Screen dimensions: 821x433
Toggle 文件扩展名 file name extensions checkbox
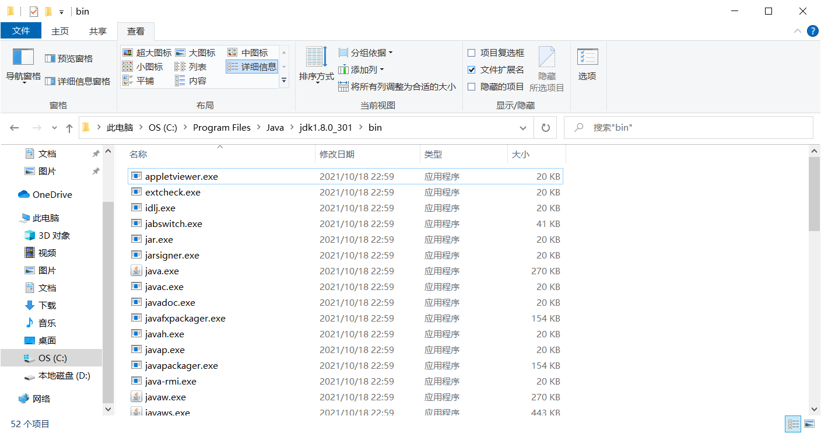[471, 69]
